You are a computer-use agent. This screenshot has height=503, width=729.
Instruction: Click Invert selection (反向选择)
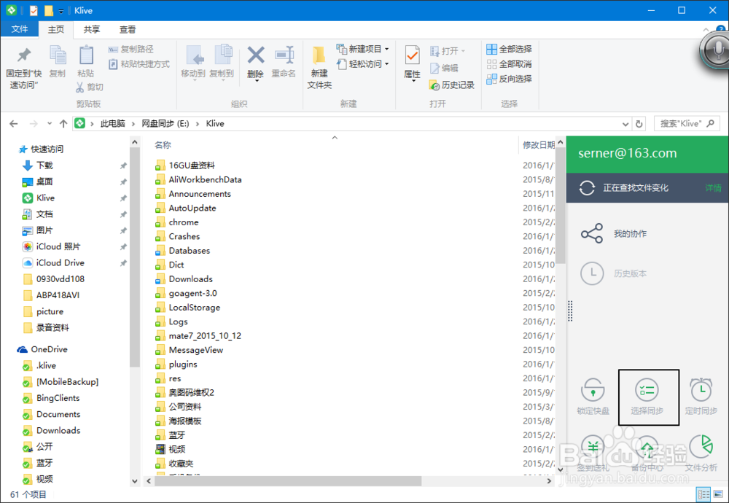pyautogui.click(x=509, y=79)
